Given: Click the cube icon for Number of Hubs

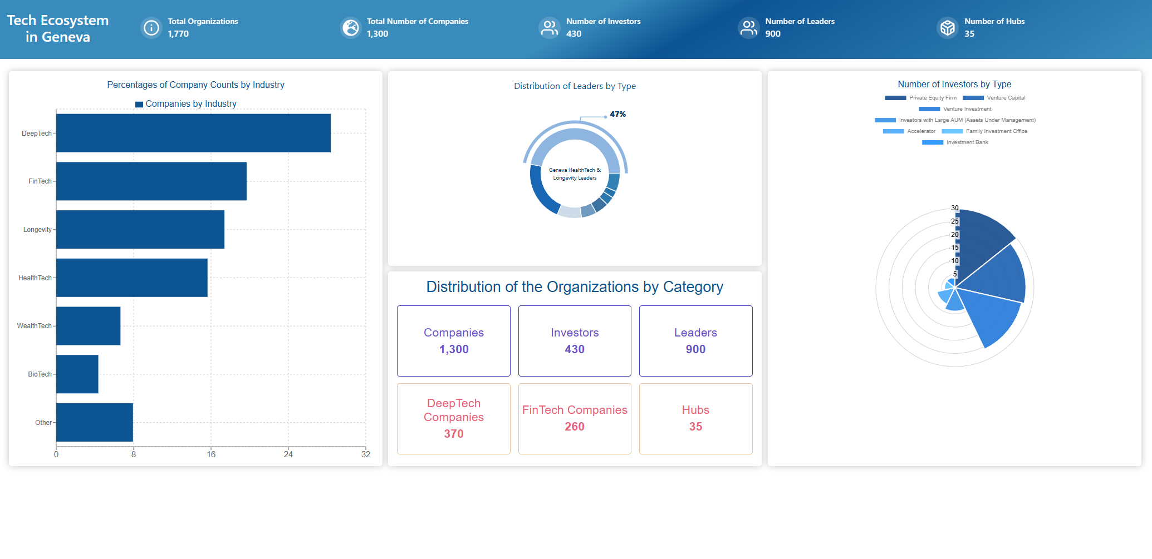Looking at the screenshot, I should coord(948,28).
